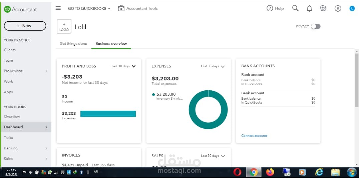Open the media player taskbar icon
Screen dimensions: 359x178
[303, 172]
